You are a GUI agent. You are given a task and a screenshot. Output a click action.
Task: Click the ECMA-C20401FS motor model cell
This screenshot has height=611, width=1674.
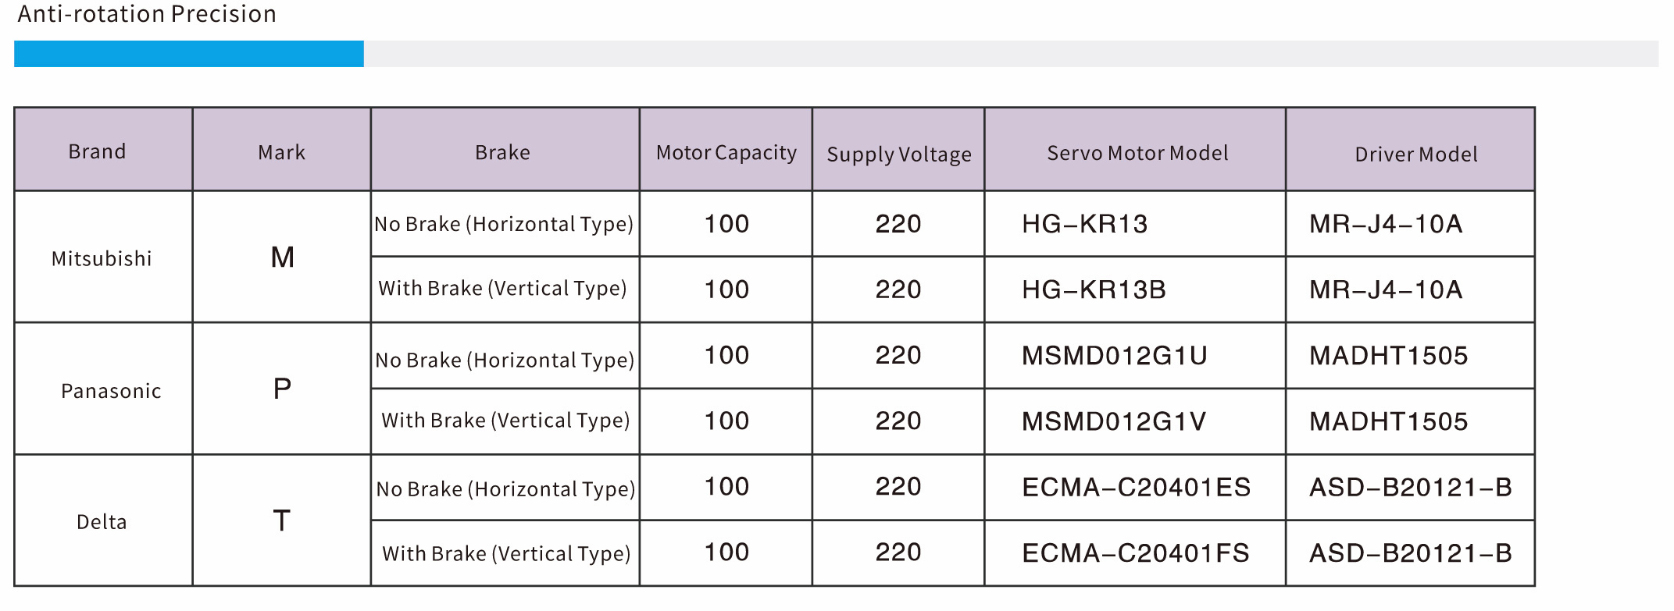pos(1135,553)
